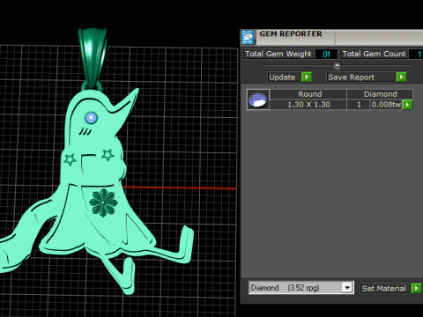Viewport: 423px width, 317px height.
Task: Click the Total Gem Count label
Action: [x=374, y=54]
